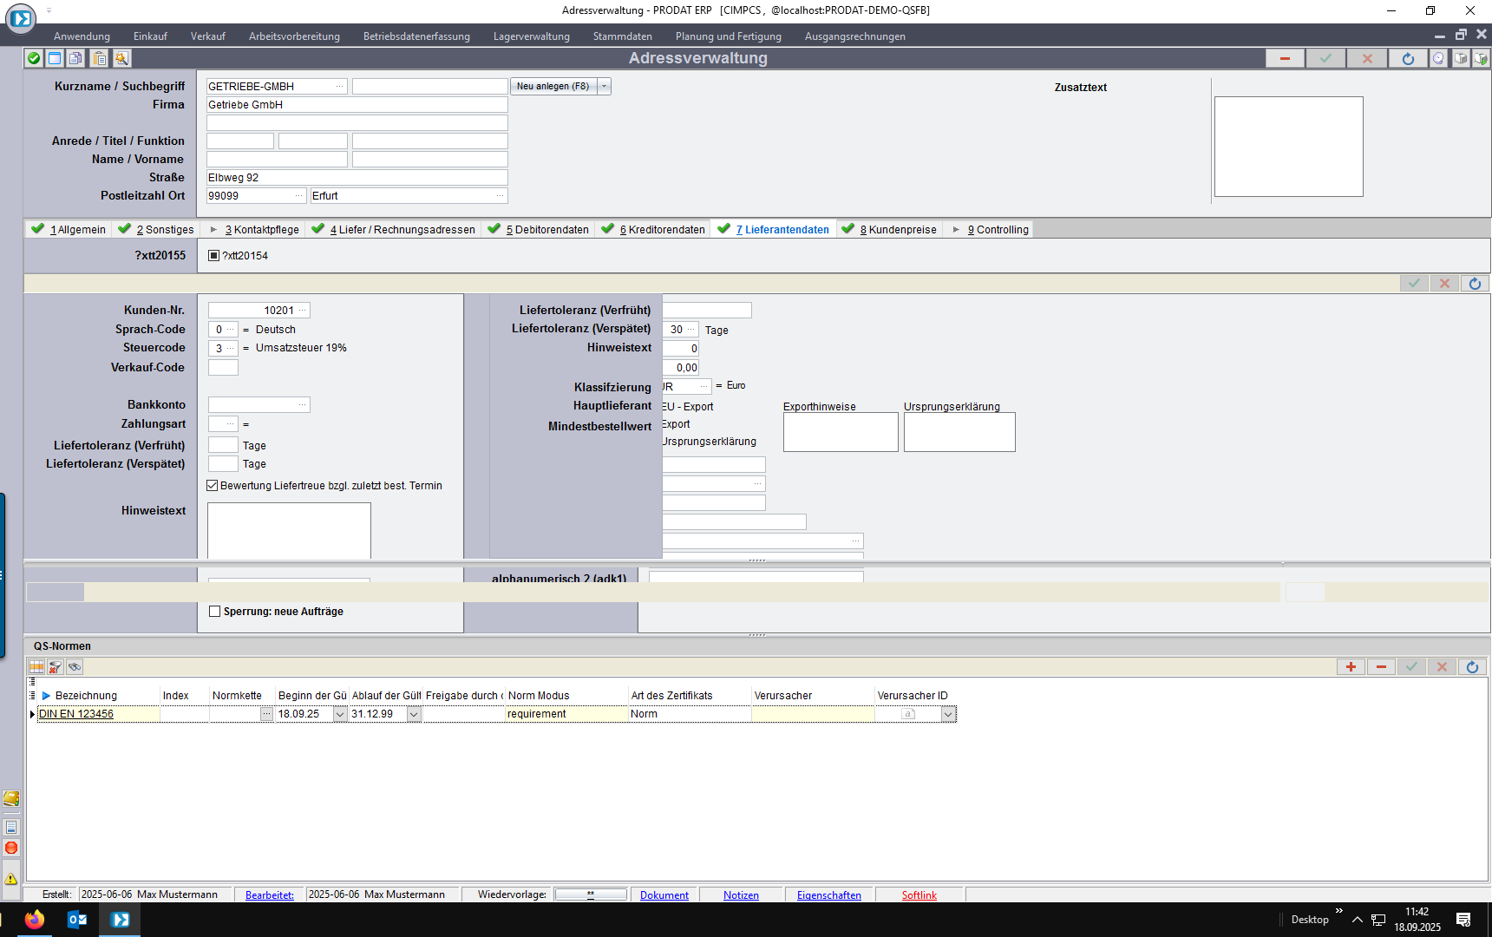Click the green checkmark icon in the top-left toolbar

(x=34, y=58)
